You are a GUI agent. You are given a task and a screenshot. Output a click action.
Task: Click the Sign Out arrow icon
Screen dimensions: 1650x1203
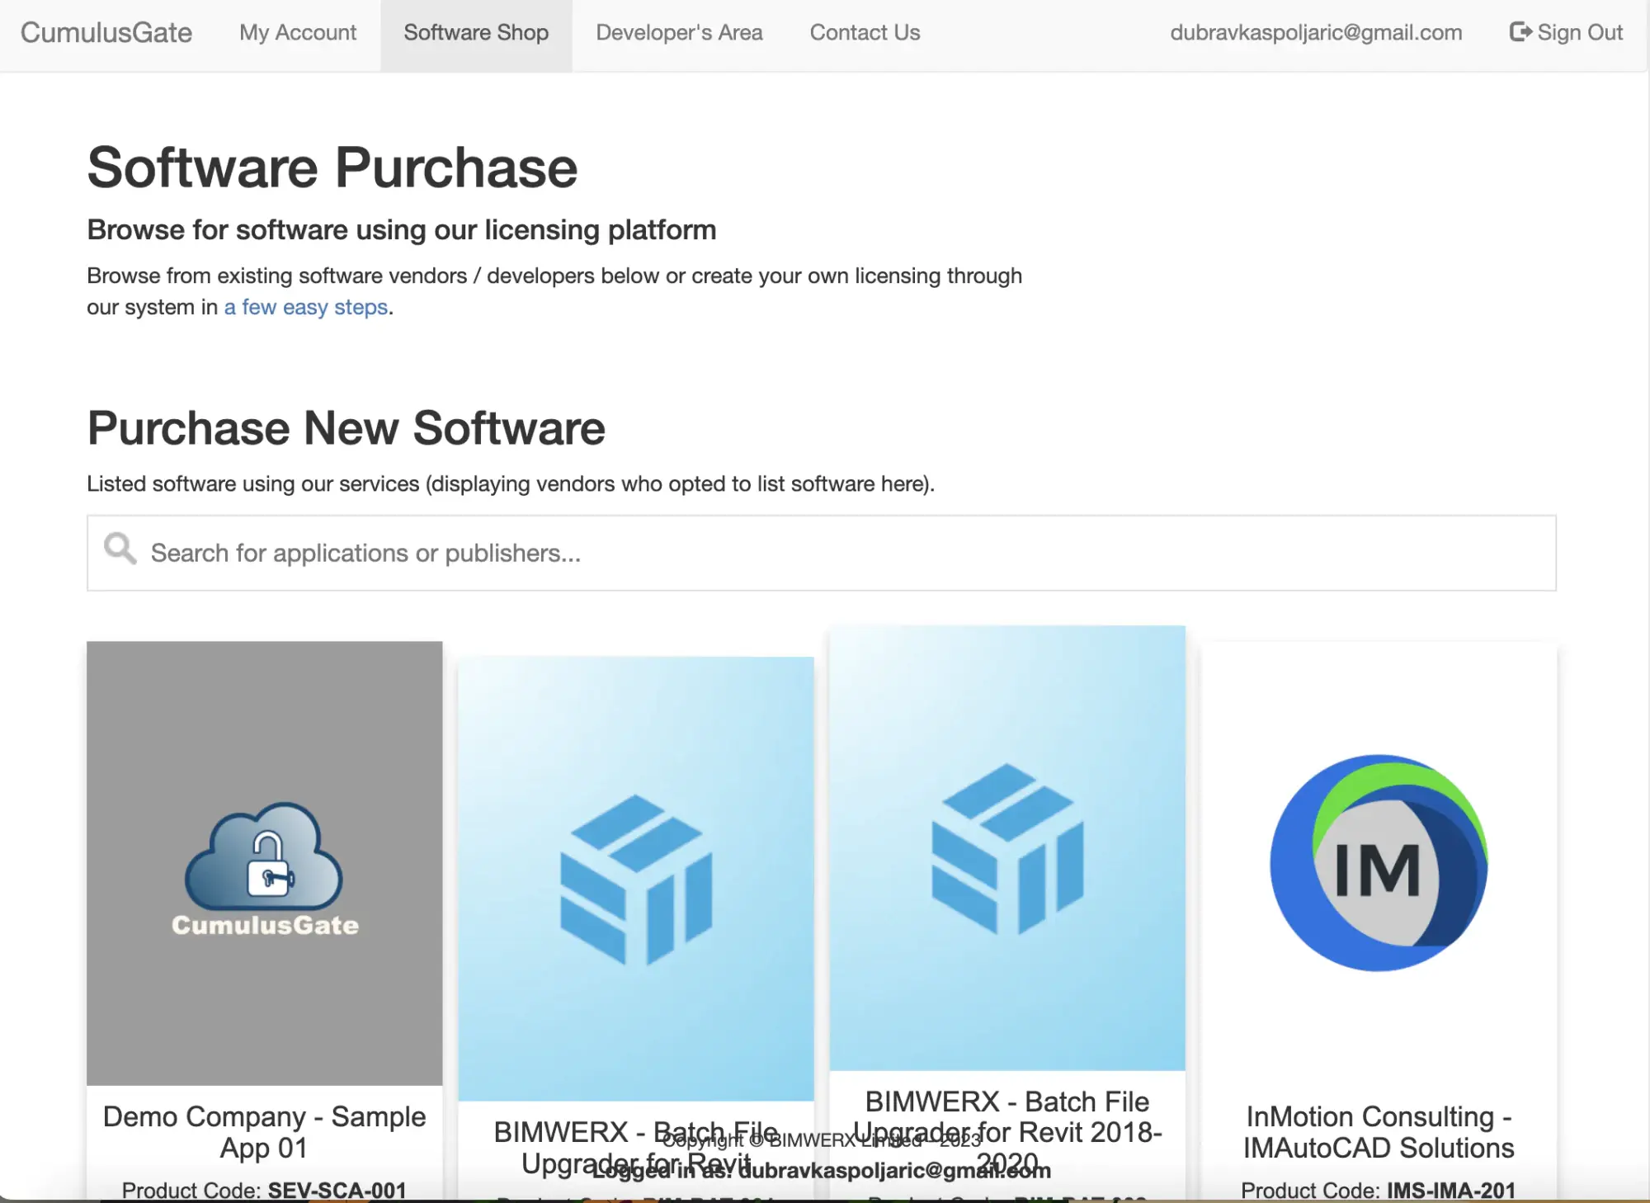[1520, 32]
